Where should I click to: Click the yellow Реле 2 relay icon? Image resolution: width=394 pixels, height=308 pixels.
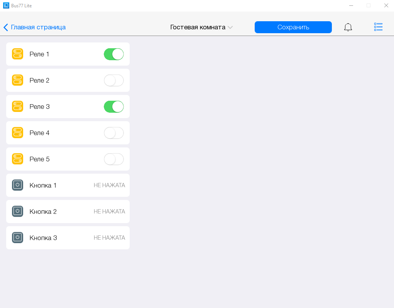(x=18, y=80)
